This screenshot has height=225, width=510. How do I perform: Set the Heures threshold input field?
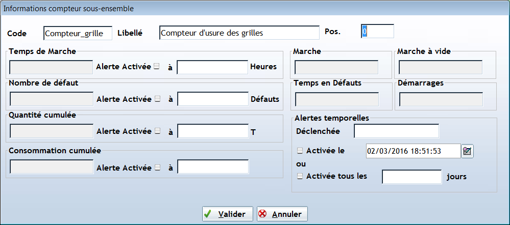[x=212, y=67]
